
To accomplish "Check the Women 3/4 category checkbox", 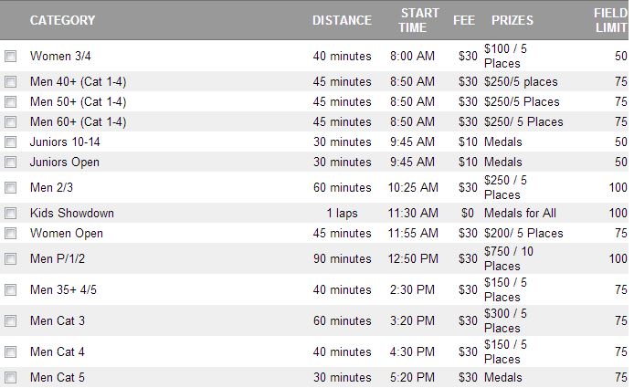I will [x=11, y=57].
